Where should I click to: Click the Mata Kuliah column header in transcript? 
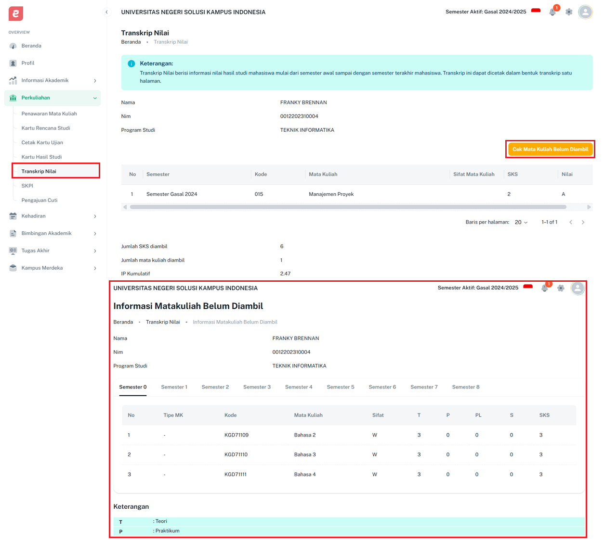pyautogui.click(x=323, y=175)
